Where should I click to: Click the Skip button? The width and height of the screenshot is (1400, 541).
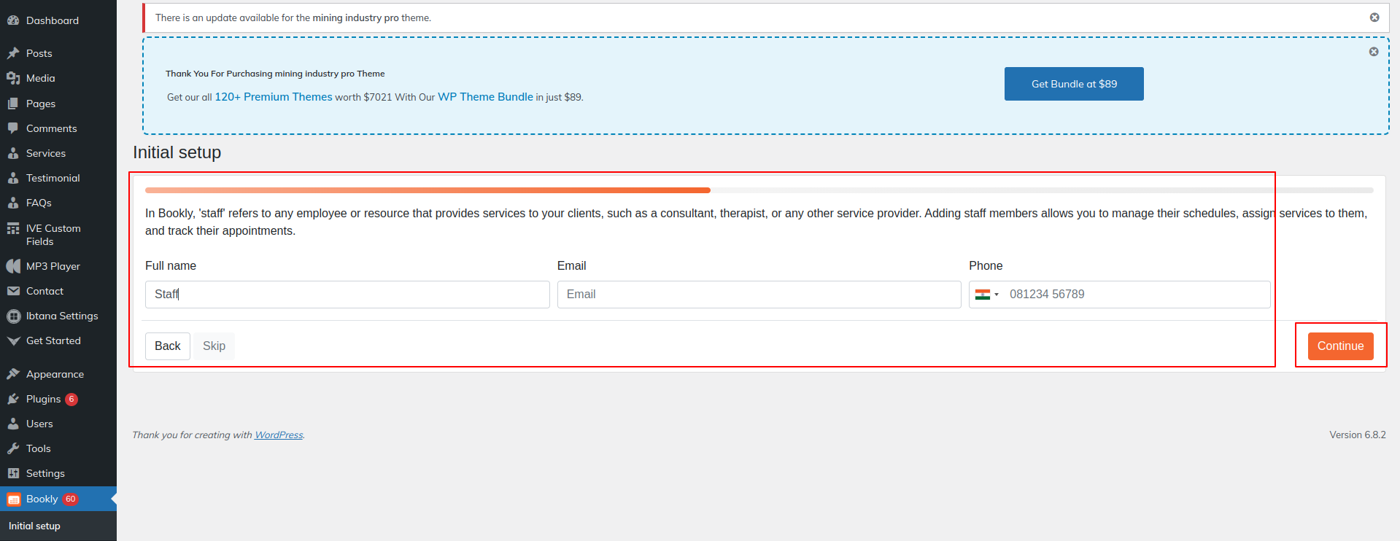pos(214,346)
